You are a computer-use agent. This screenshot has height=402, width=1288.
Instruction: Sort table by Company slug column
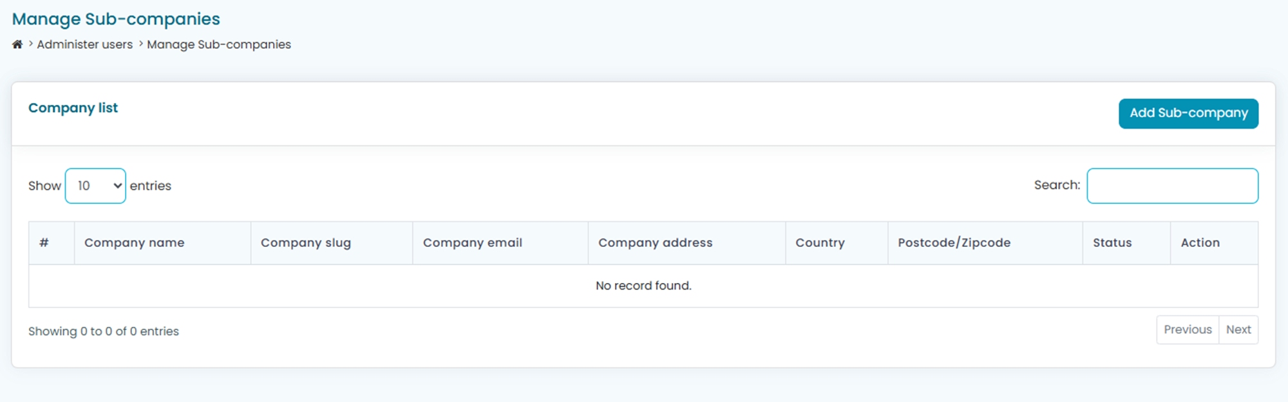(305, 242)
